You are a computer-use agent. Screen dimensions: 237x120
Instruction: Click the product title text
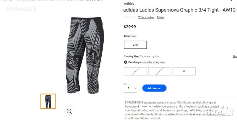point(180,10)
